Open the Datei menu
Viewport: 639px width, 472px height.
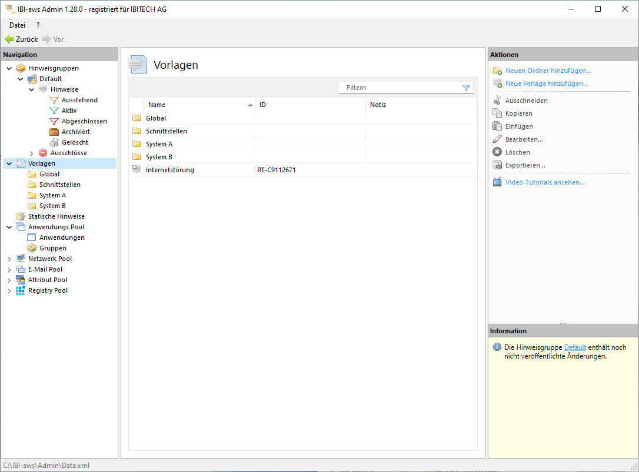pyautogui.click(x=17, y=25)
